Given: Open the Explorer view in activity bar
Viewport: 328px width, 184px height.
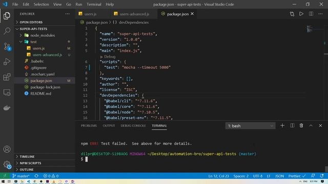Looking at the screenshot, I should (7, 16).
